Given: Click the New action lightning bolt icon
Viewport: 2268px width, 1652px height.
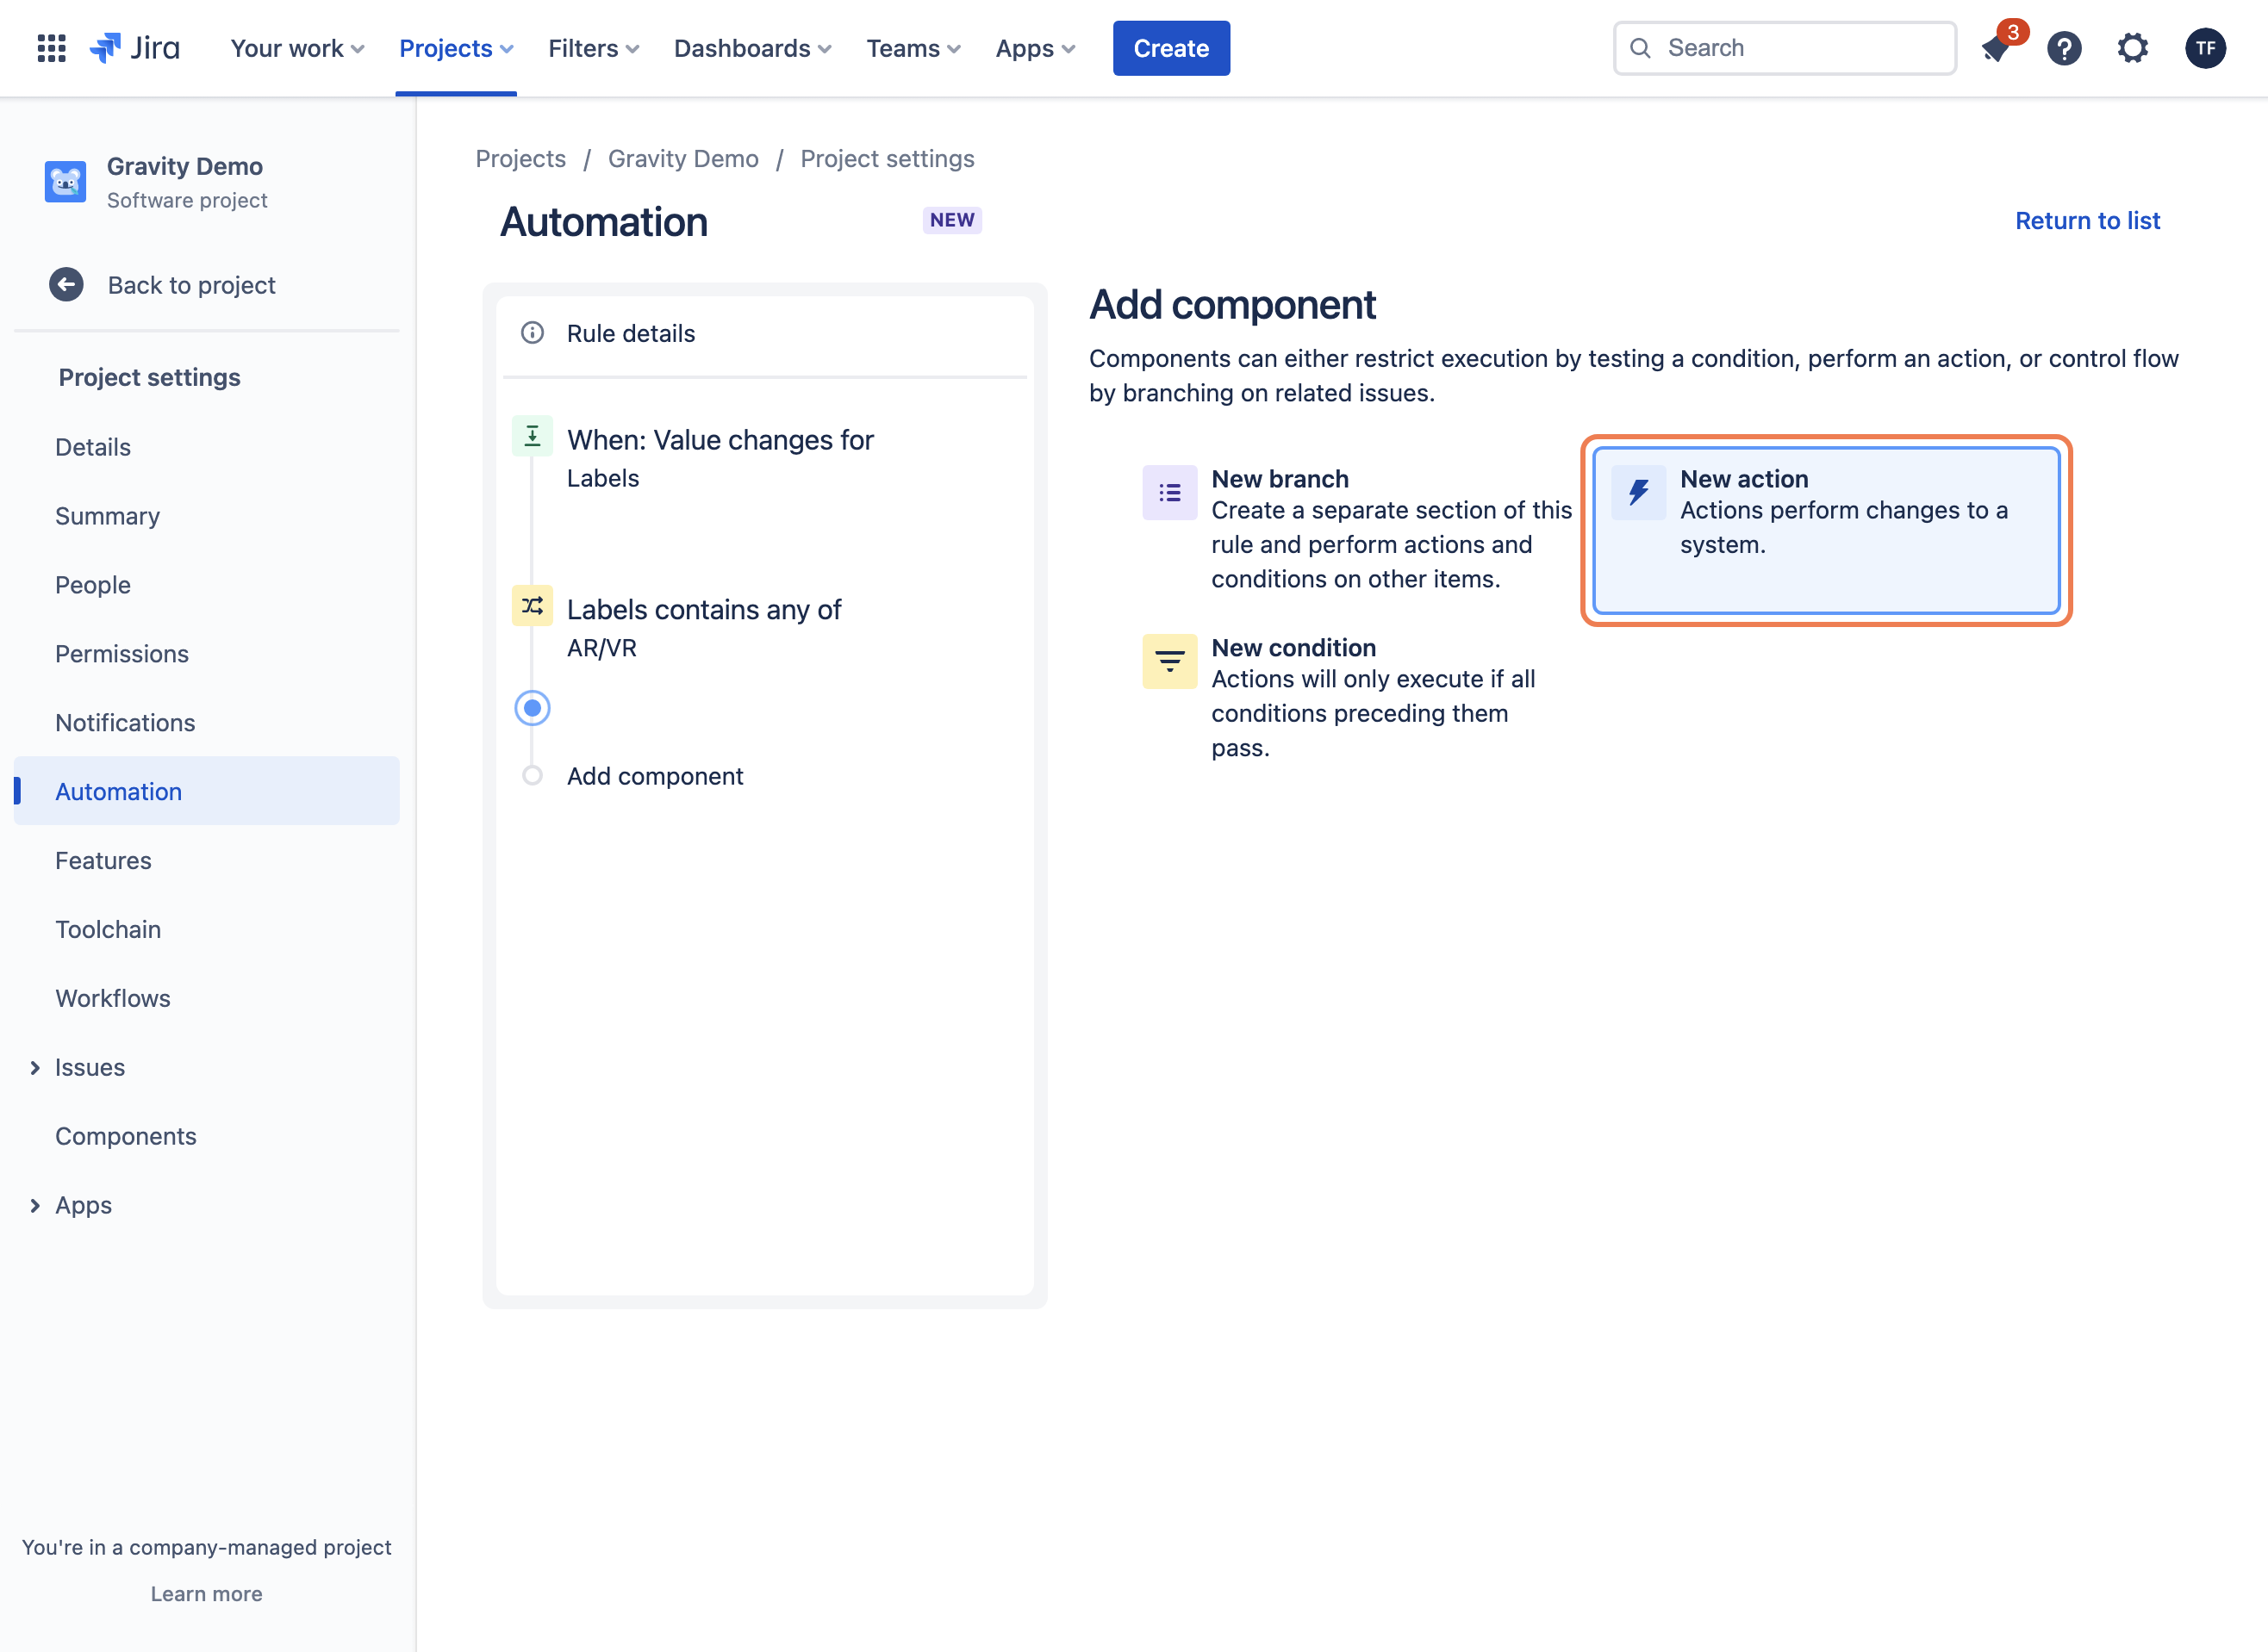Looking at the screenshot, I should coord(1638,492).
